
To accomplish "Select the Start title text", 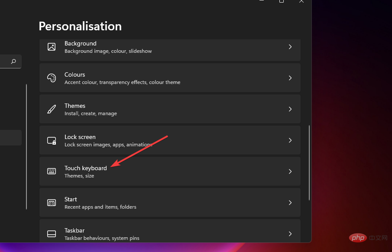I will 71,199.
